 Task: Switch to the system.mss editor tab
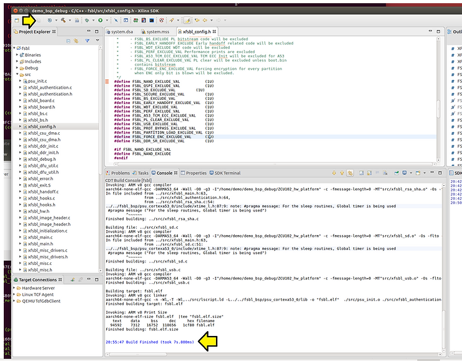click(155, 32)
